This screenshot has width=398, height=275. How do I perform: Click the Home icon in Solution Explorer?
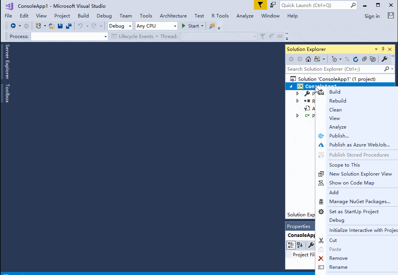pos(308,59)
